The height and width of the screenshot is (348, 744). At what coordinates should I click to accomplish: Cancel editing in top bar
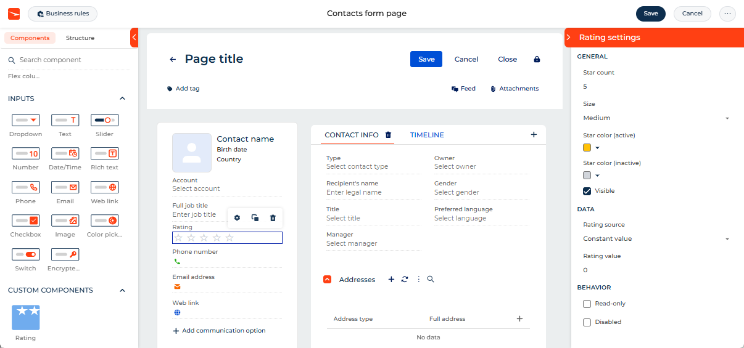coord(692,14)
